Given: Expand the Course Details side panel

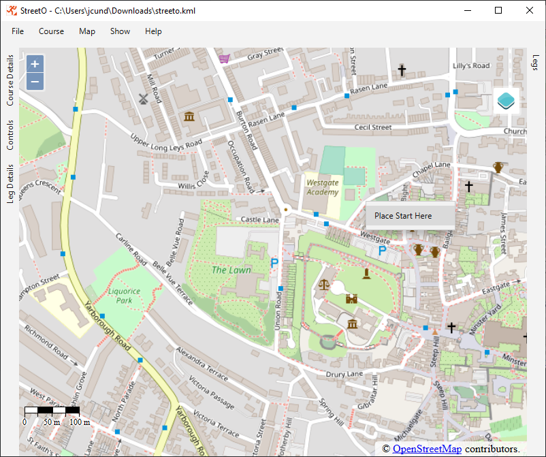Looking at the screenshot, I should [10, 80].
